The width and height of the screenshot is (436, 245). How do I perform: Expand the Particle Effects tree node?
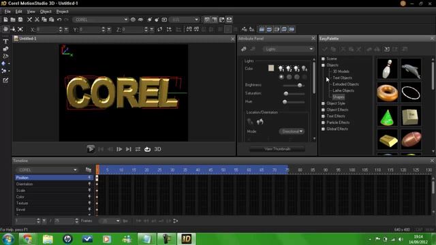(x=323, y=122)
